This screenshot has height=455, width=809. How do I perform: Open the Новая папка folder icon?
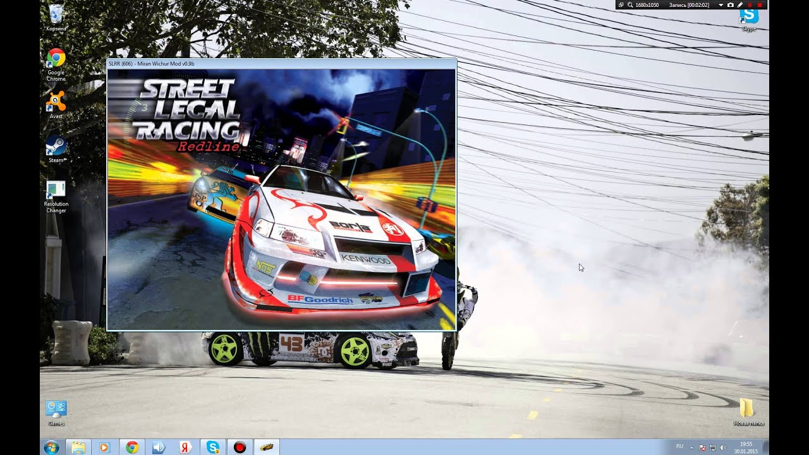coord(749,412)
